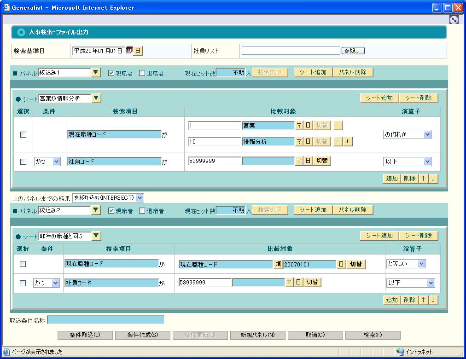Click the マ lookup button beside 営業

click(299, 126)
